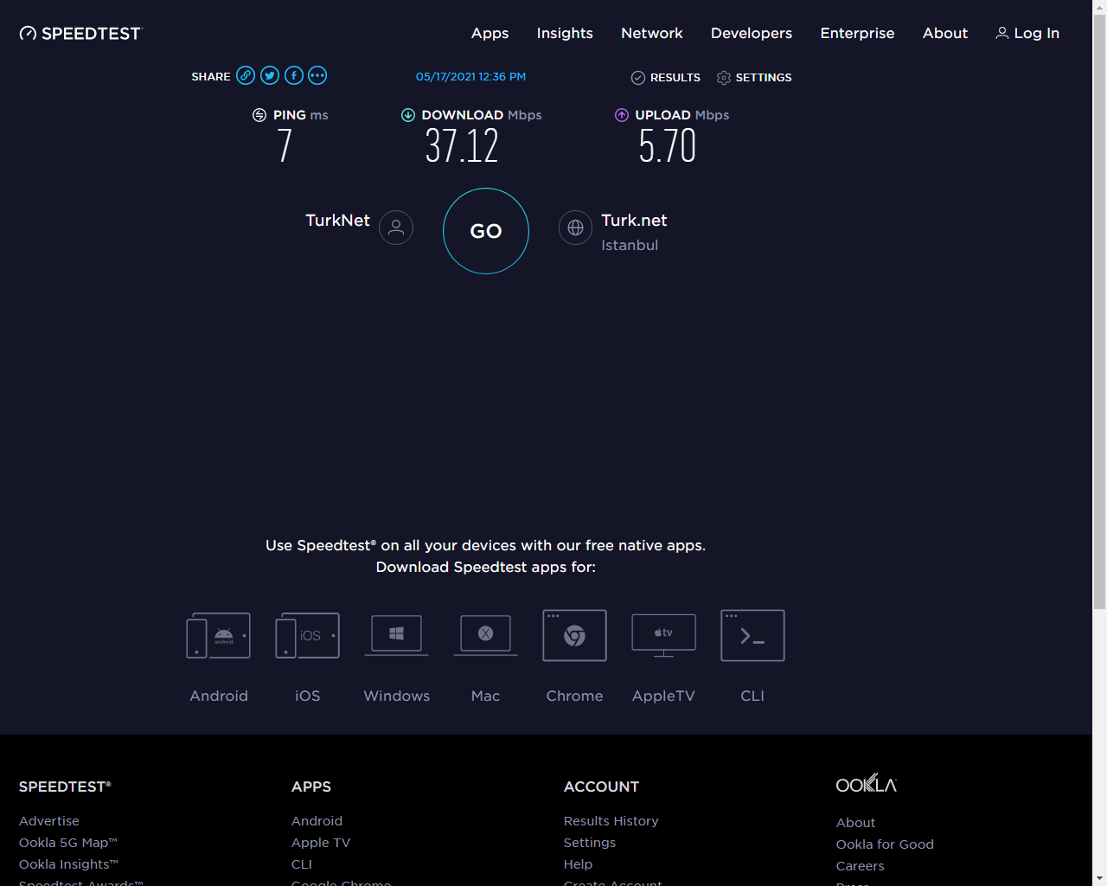
Task: Click the Windows label under apps
Action: point(397,696)
